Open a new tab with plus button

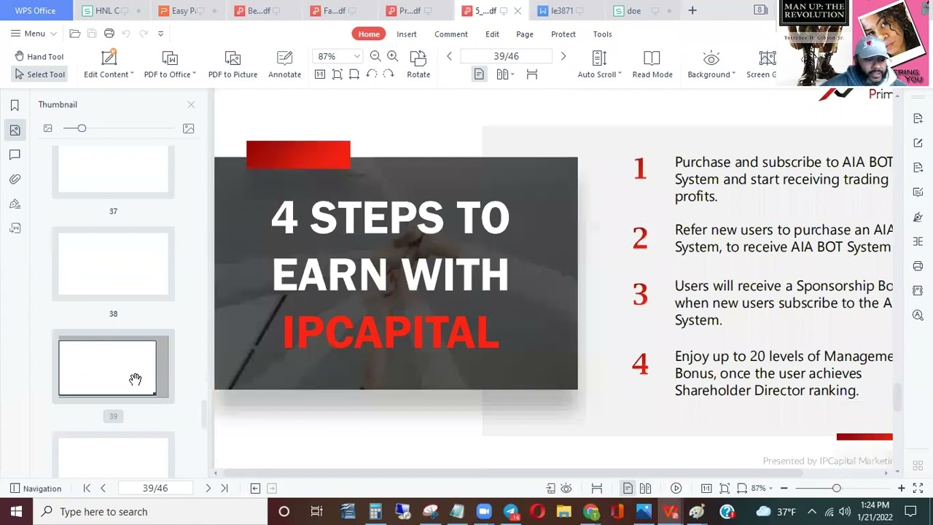coord(692,10)
